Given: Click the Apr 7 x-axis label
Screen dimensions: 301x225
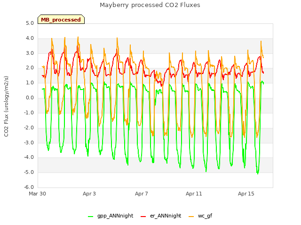Looking at the screenshot, I should click(142, 194).
